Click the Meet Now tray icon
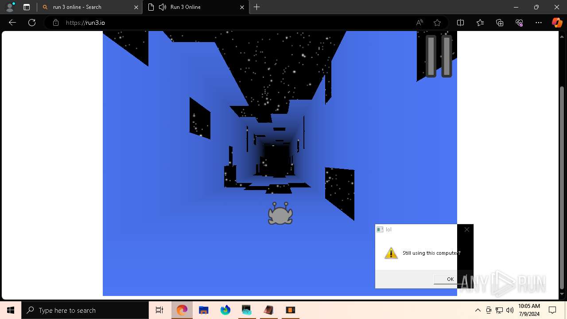 (x=489, y=310)
